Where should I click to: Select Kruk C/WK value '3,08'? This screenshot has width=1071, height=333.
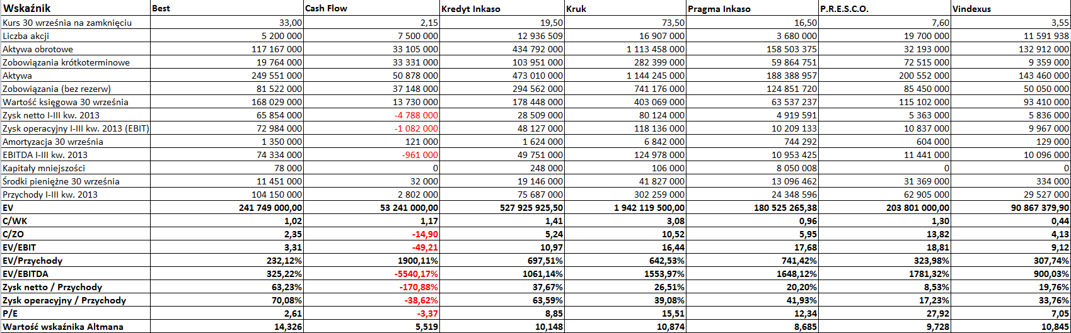click(675, 221)
